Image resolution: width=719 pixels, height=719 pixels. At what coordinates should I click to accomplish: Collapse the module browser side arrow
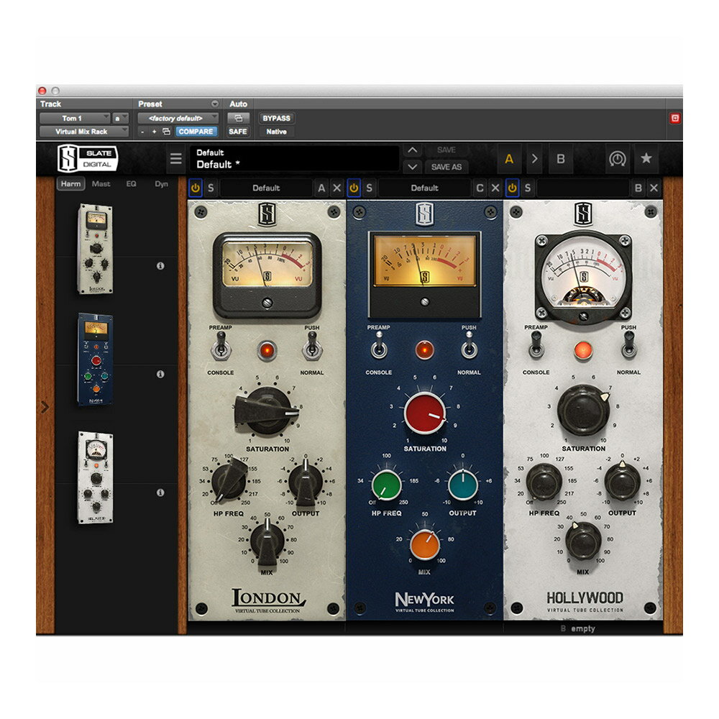tap(45, 407)
